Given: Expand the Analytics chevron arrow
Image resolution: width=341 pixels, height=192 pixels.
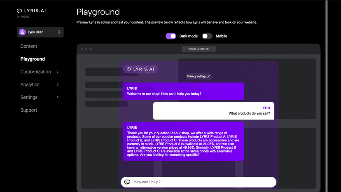Looking at the screenshot, I should 57,84.
